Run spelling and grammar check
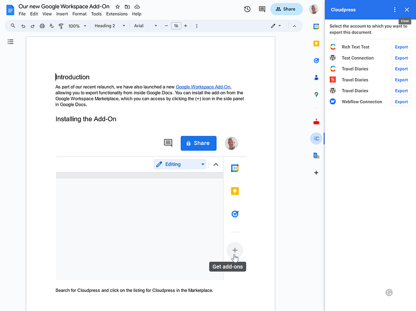This screenshot has width=416, height=311. tap(51, 26)
